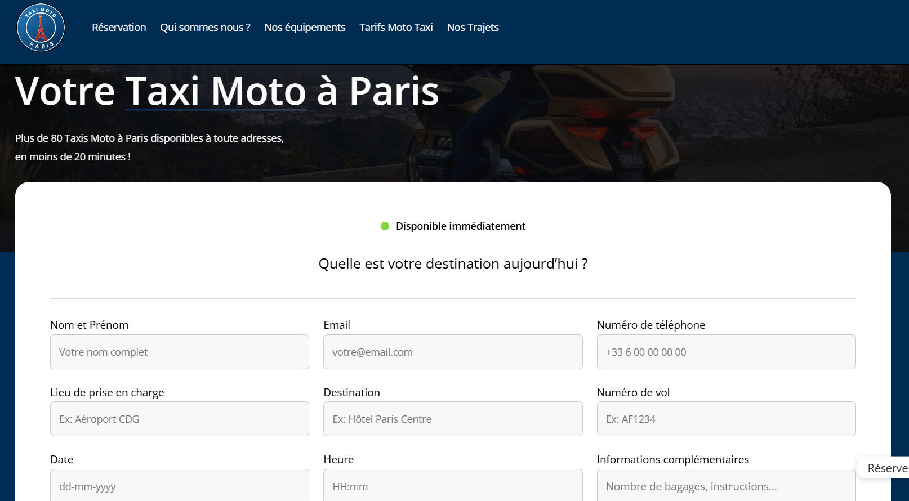Click the en moins de 20 minutes text

pos(73,156)
